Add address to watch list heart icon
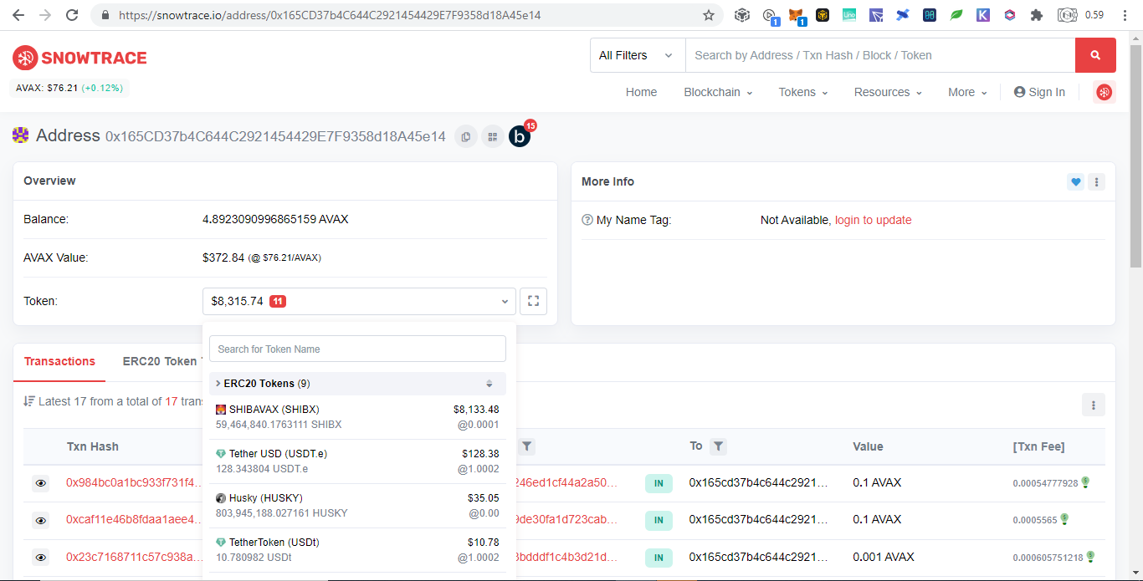 (x=1075, y=181)
